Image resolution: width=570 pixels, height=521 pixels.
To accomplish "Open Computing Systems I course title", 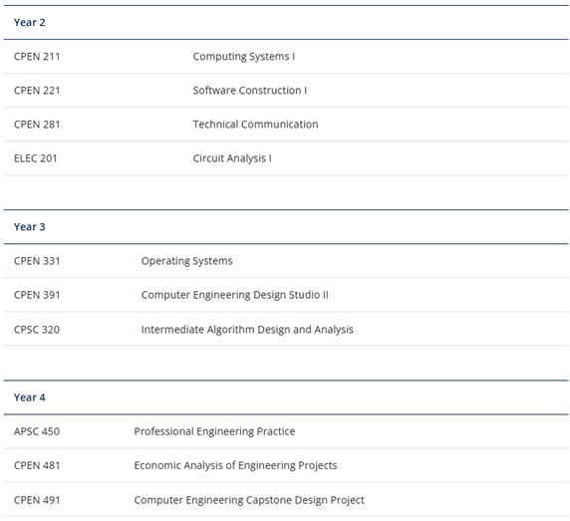I will pos(244,57).
